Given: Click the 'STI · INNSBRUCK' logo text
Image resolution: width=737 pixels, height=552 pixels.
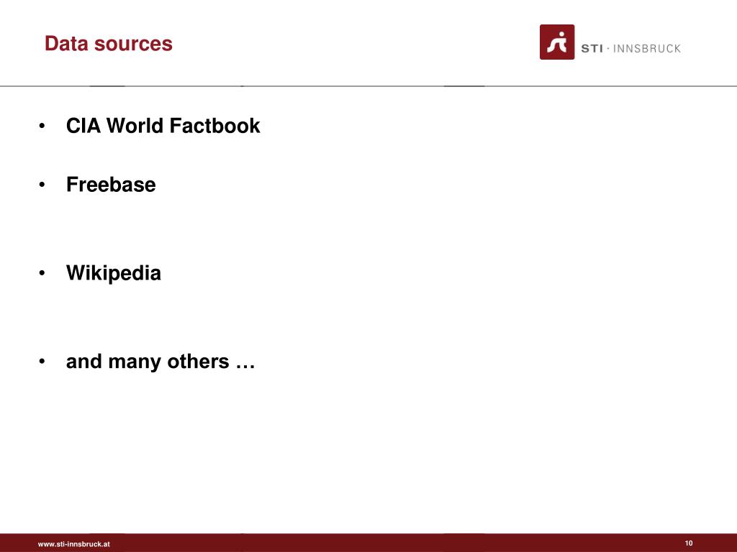Looking at the screenshot, I should tap(630, 48).
